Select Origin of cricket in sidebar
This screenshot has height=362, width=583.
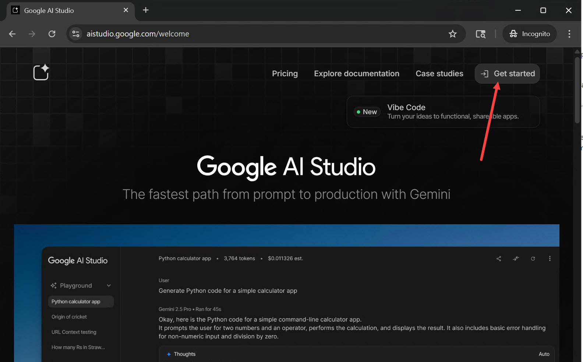click(69, 317)
